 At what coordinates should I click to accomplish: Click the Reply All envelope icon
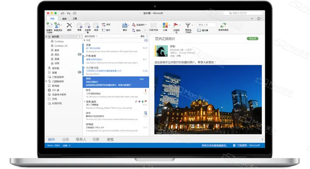87,25
